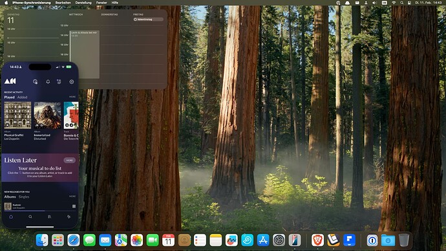Open notifications via the bell icon
Screen dimensions: 446x251
pyautogui.click(x=48, y=82)
